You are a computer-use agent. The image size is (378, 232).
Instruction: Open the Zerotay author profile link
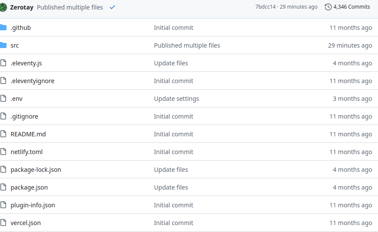22,7
